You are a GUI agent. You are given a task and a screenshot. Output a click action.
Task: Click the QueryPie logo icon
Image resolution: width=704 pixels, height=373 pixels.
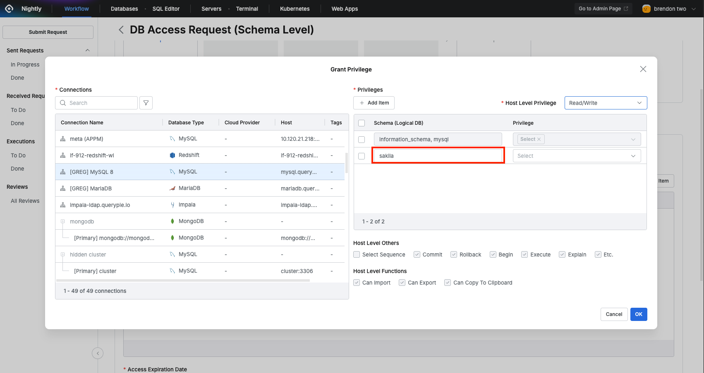[x=9, y=9]
